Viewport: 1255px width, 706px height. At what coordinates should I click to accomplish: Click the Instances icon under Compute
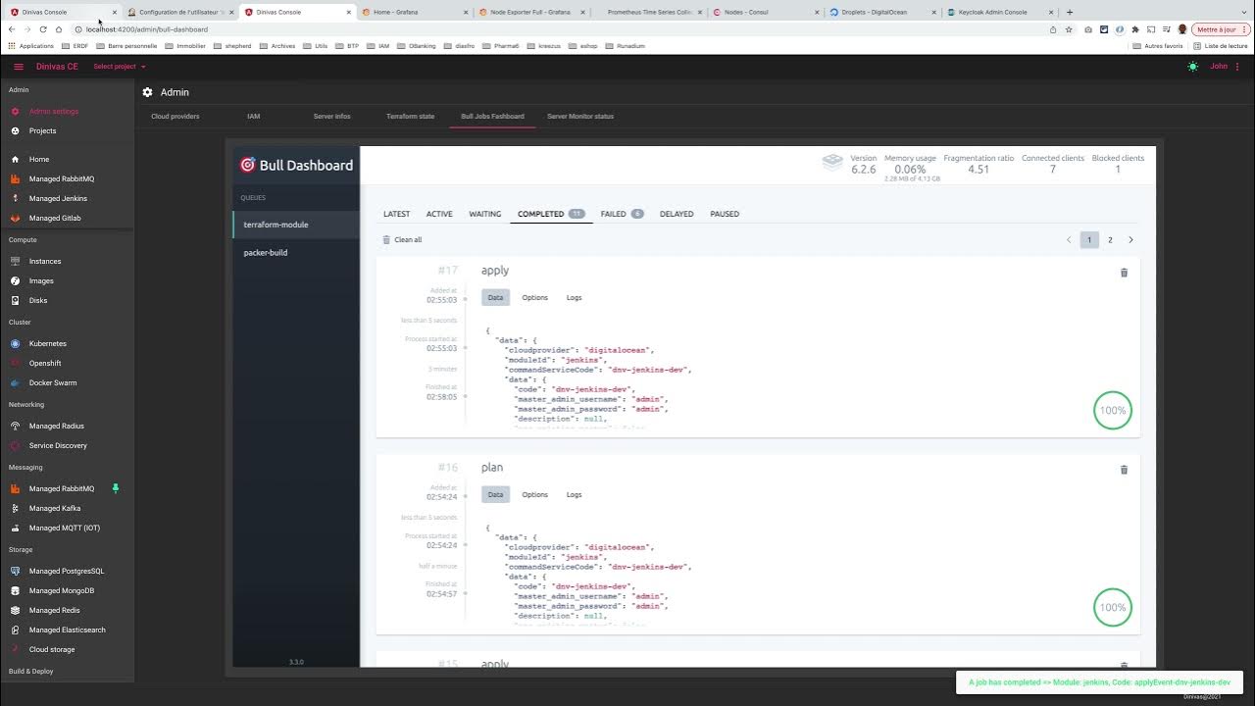[x=16, y=261]
